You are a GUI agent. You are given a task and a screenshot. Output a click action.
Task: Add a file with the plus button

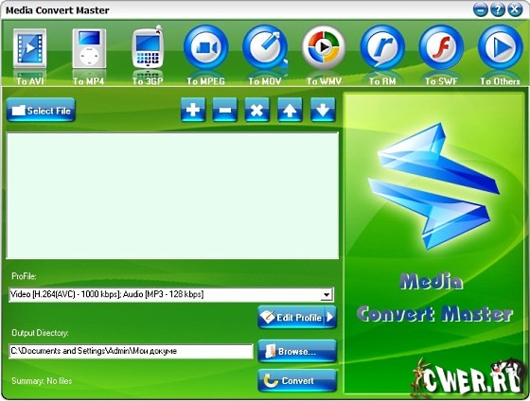coord(193,110)
